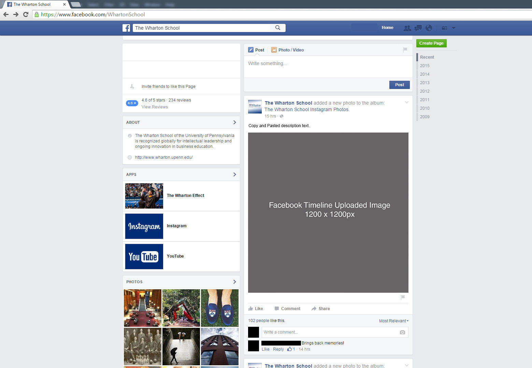The image size is (532, 368).
Task: Open the vintage bowling team photo thumbnail
Action: (x=143, y=347)
